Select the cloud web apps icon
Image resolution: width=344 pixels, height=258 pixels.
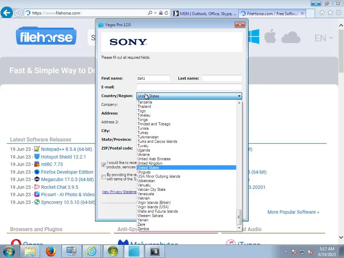coord(291,37)
